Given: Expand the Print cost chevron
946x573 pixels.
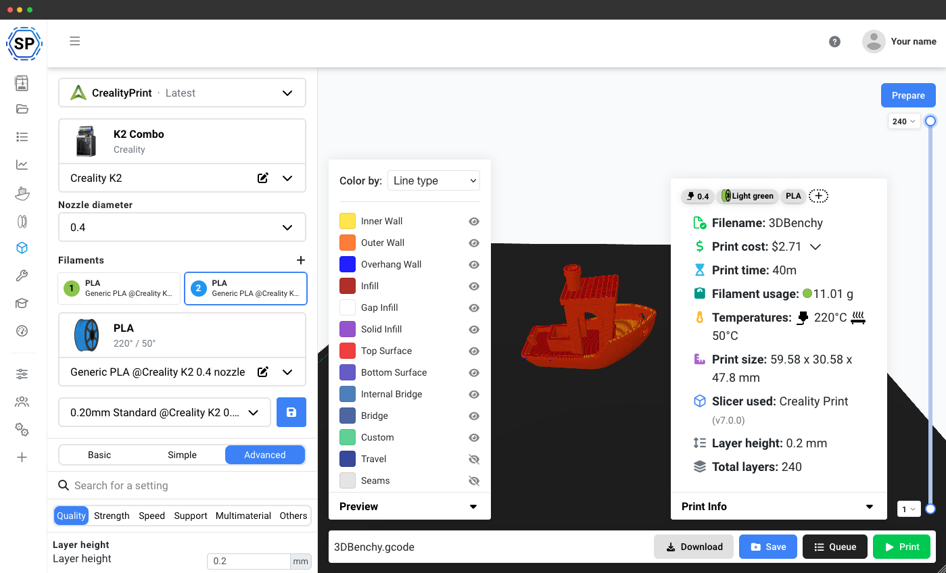Looking at the screenshot, I should click(x=815, y=247).
